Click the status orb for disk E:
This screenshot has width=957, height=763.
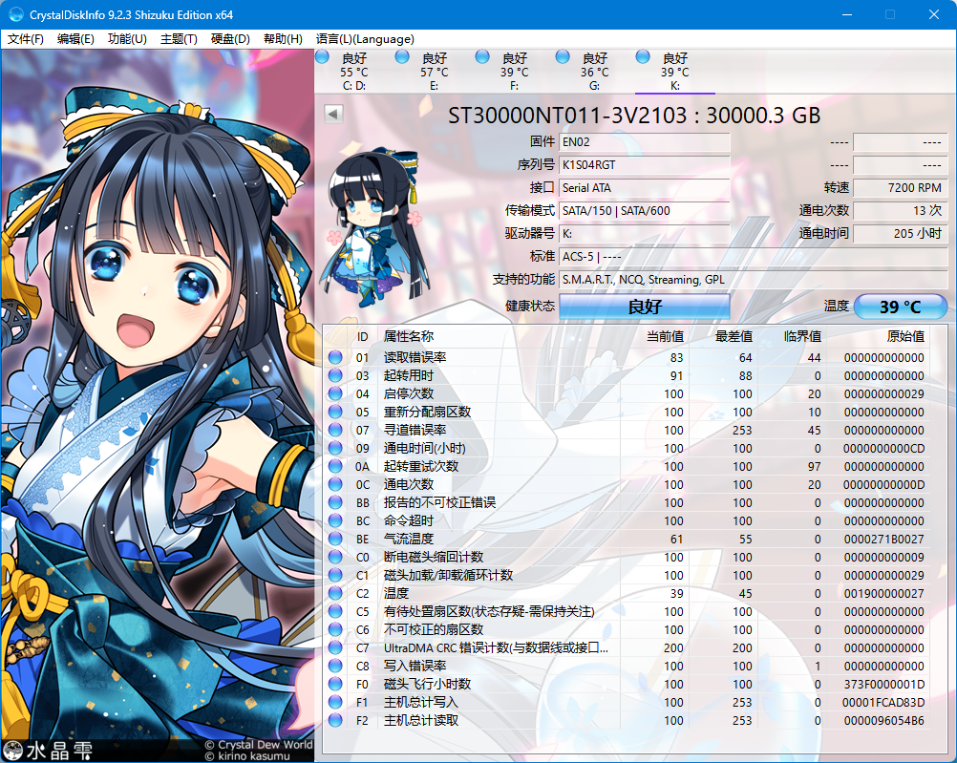(402, 56)
